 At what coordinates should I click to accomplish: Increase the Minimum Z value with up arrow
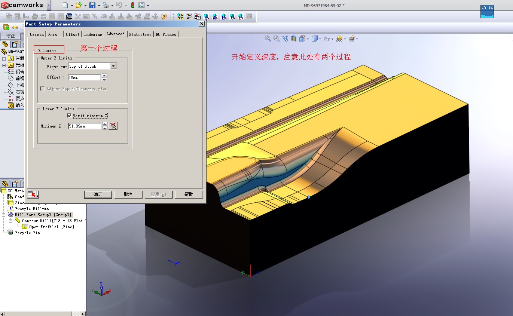coord(105,124)
